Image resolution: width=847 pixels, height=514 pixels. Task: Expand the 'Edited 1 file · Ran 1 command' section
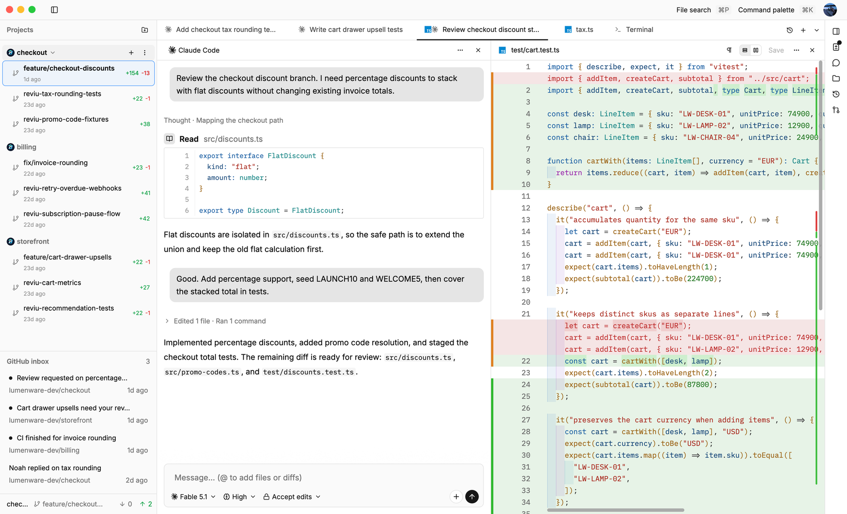(216, 321)
